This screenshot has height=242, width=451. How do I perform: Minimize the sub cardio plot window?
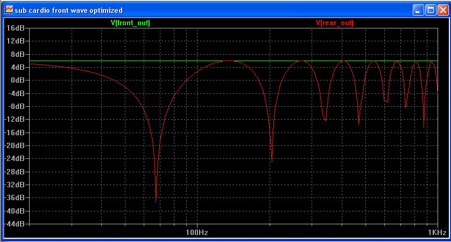click(x=418, y=10)
